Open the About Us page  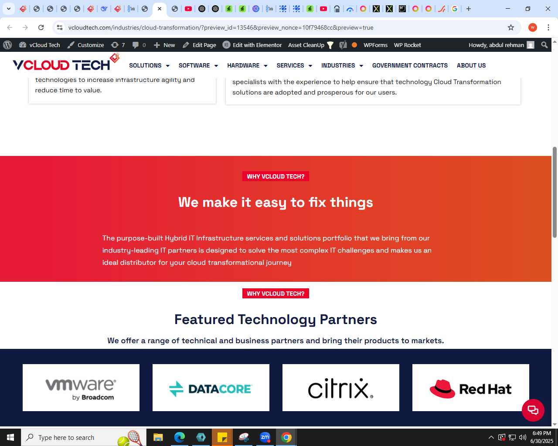coord(471,65)
